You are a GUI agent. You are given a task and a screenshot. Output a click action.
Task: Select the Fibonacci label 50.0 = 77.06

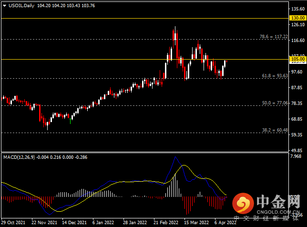click(275, 103)
